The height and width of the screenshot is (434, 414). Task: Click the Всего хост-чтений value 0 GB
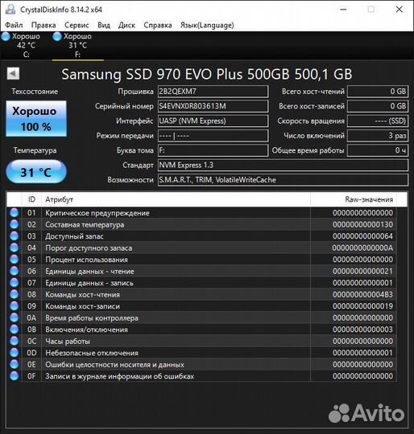[378, 92]
